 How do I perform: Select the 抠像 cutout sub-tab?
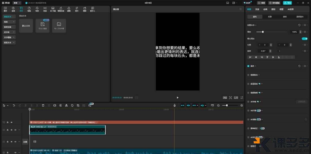[x=270, y=17]
